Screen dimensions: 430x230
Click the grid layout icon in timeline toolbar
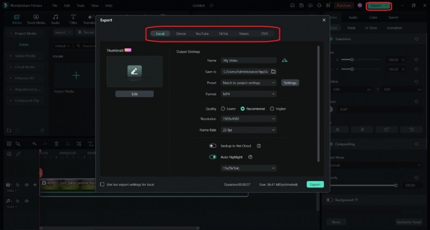tap(9, 143)
